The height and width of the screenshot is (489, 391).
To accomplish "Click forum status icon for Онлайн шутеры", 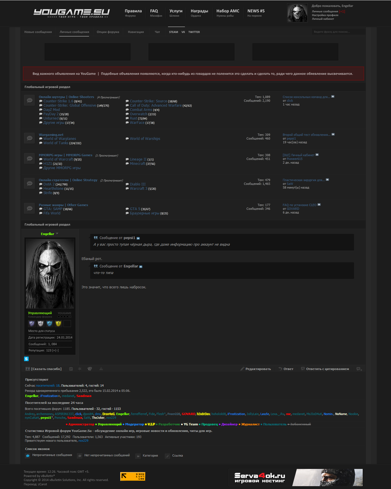I will [x=29, y=100].
